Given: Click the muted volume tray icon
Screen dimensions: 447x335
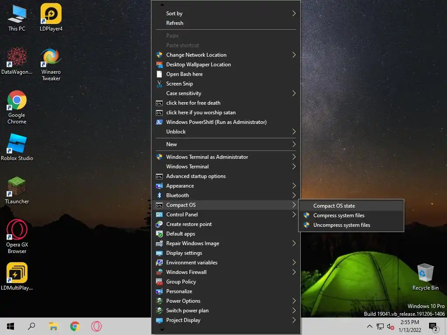Looking at the screenshot, I should tap(391, 326).
